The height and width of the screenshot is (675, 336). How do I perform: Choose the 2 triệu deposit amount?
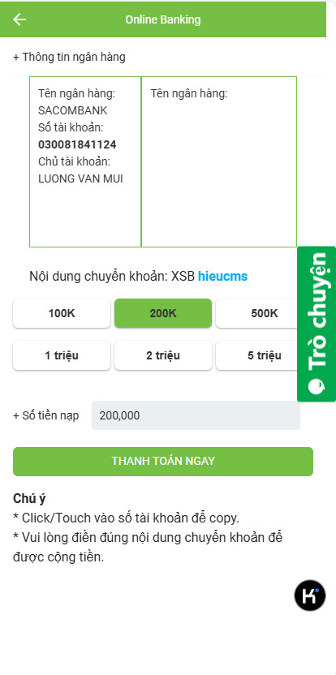pos(163,355)
